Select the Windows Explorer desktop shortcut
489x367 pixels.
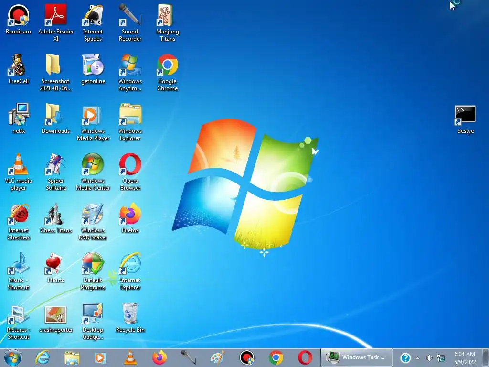tap(130, 122)
